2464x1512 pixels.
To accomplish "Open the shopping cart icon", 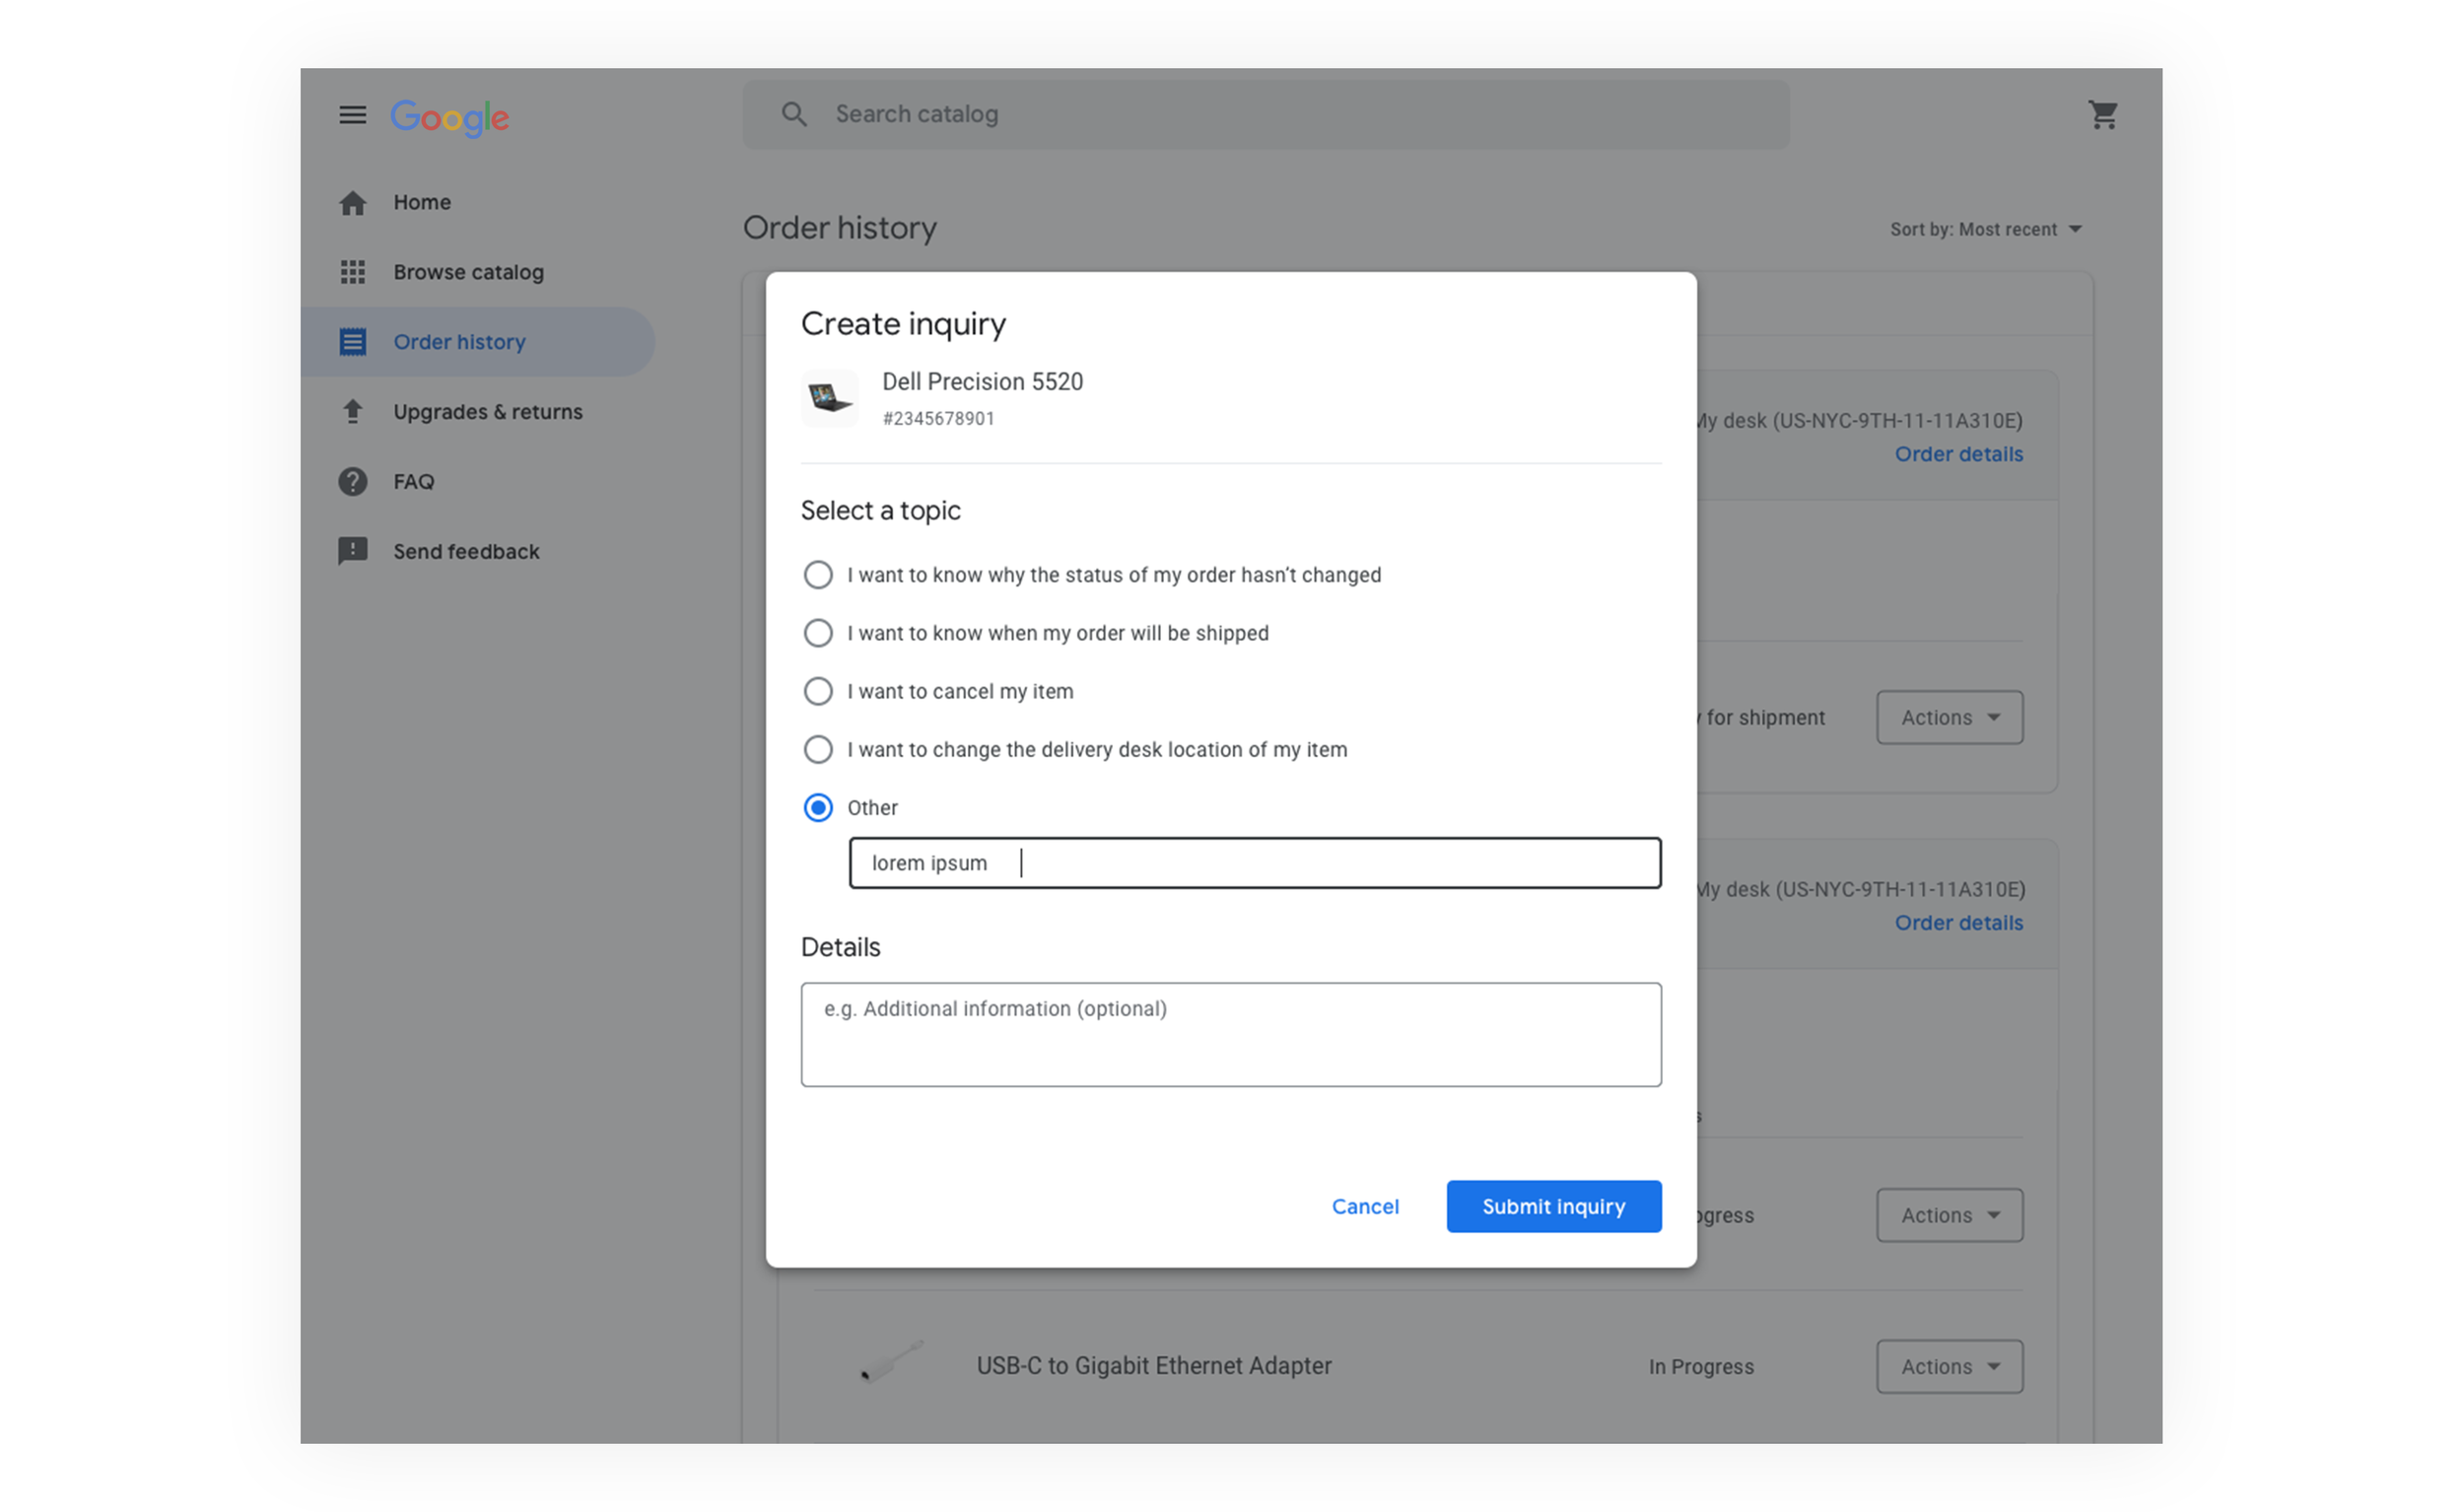I will click(x=2102, y=115).
